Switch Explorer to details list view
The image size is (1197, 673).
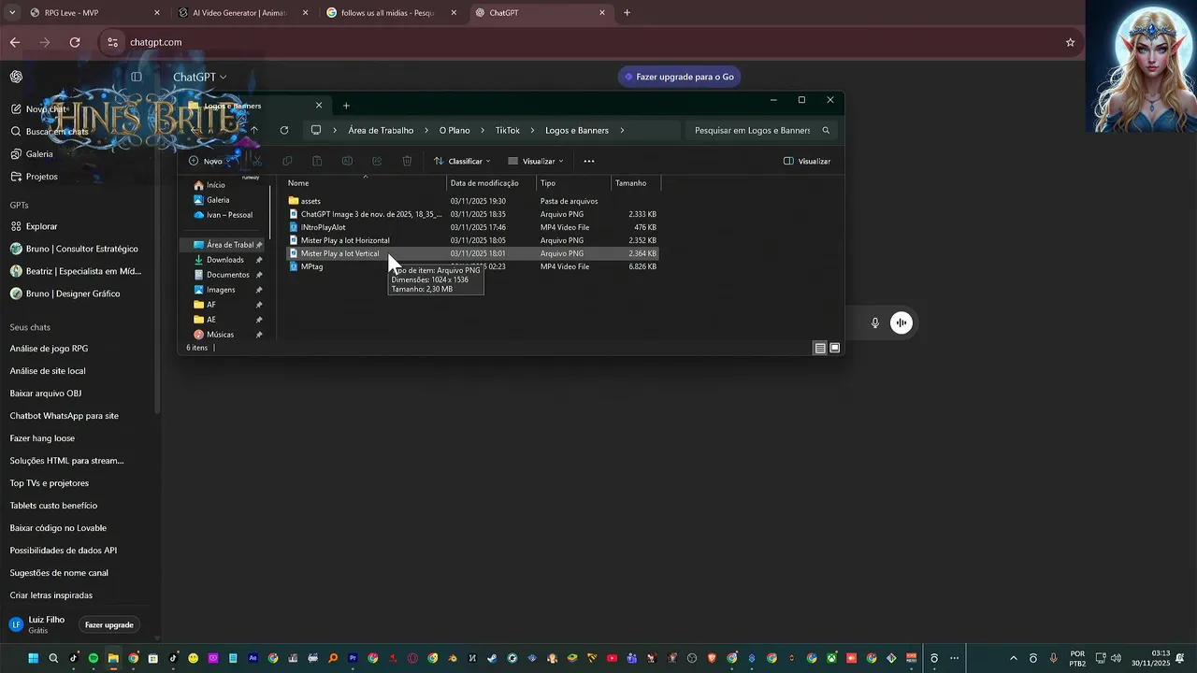click(x=820, y=348)
